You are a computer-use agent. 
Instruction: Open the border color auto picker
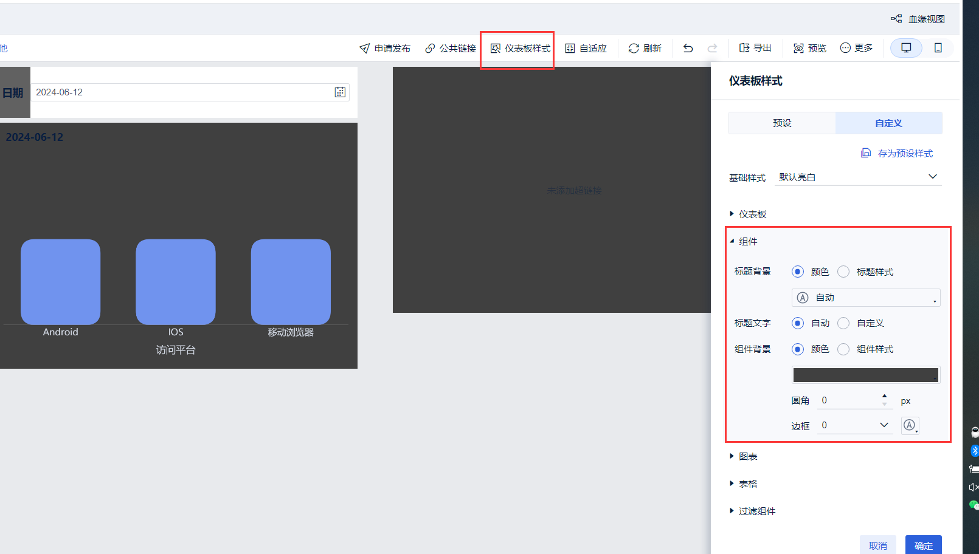click(x=910, y=425)
